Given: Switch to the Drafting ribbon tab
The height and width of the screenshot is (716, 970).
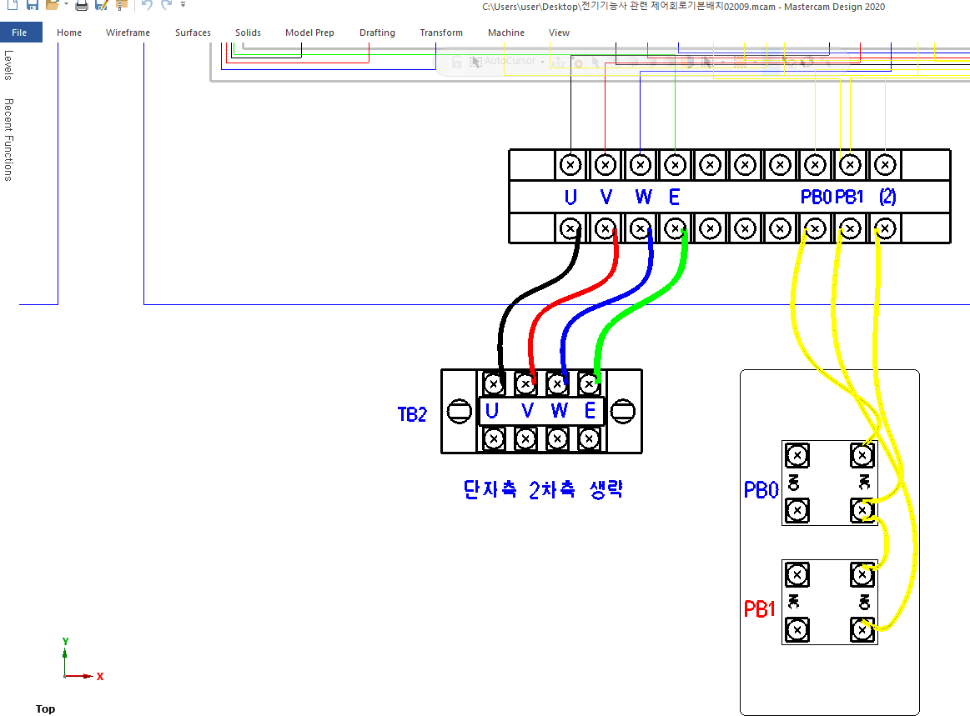Looking at the screenshot, I should point(377,33).
